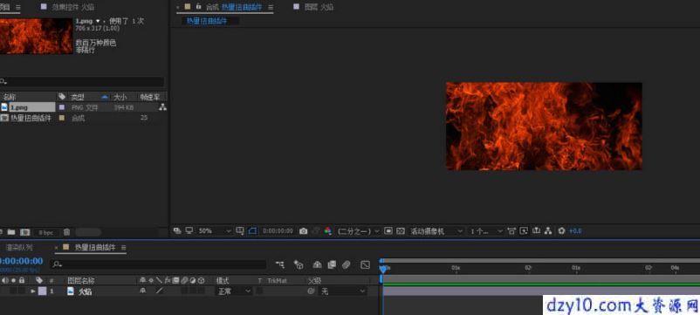Click the fast previews icon
Screen dimensions: 700x315
524,231
